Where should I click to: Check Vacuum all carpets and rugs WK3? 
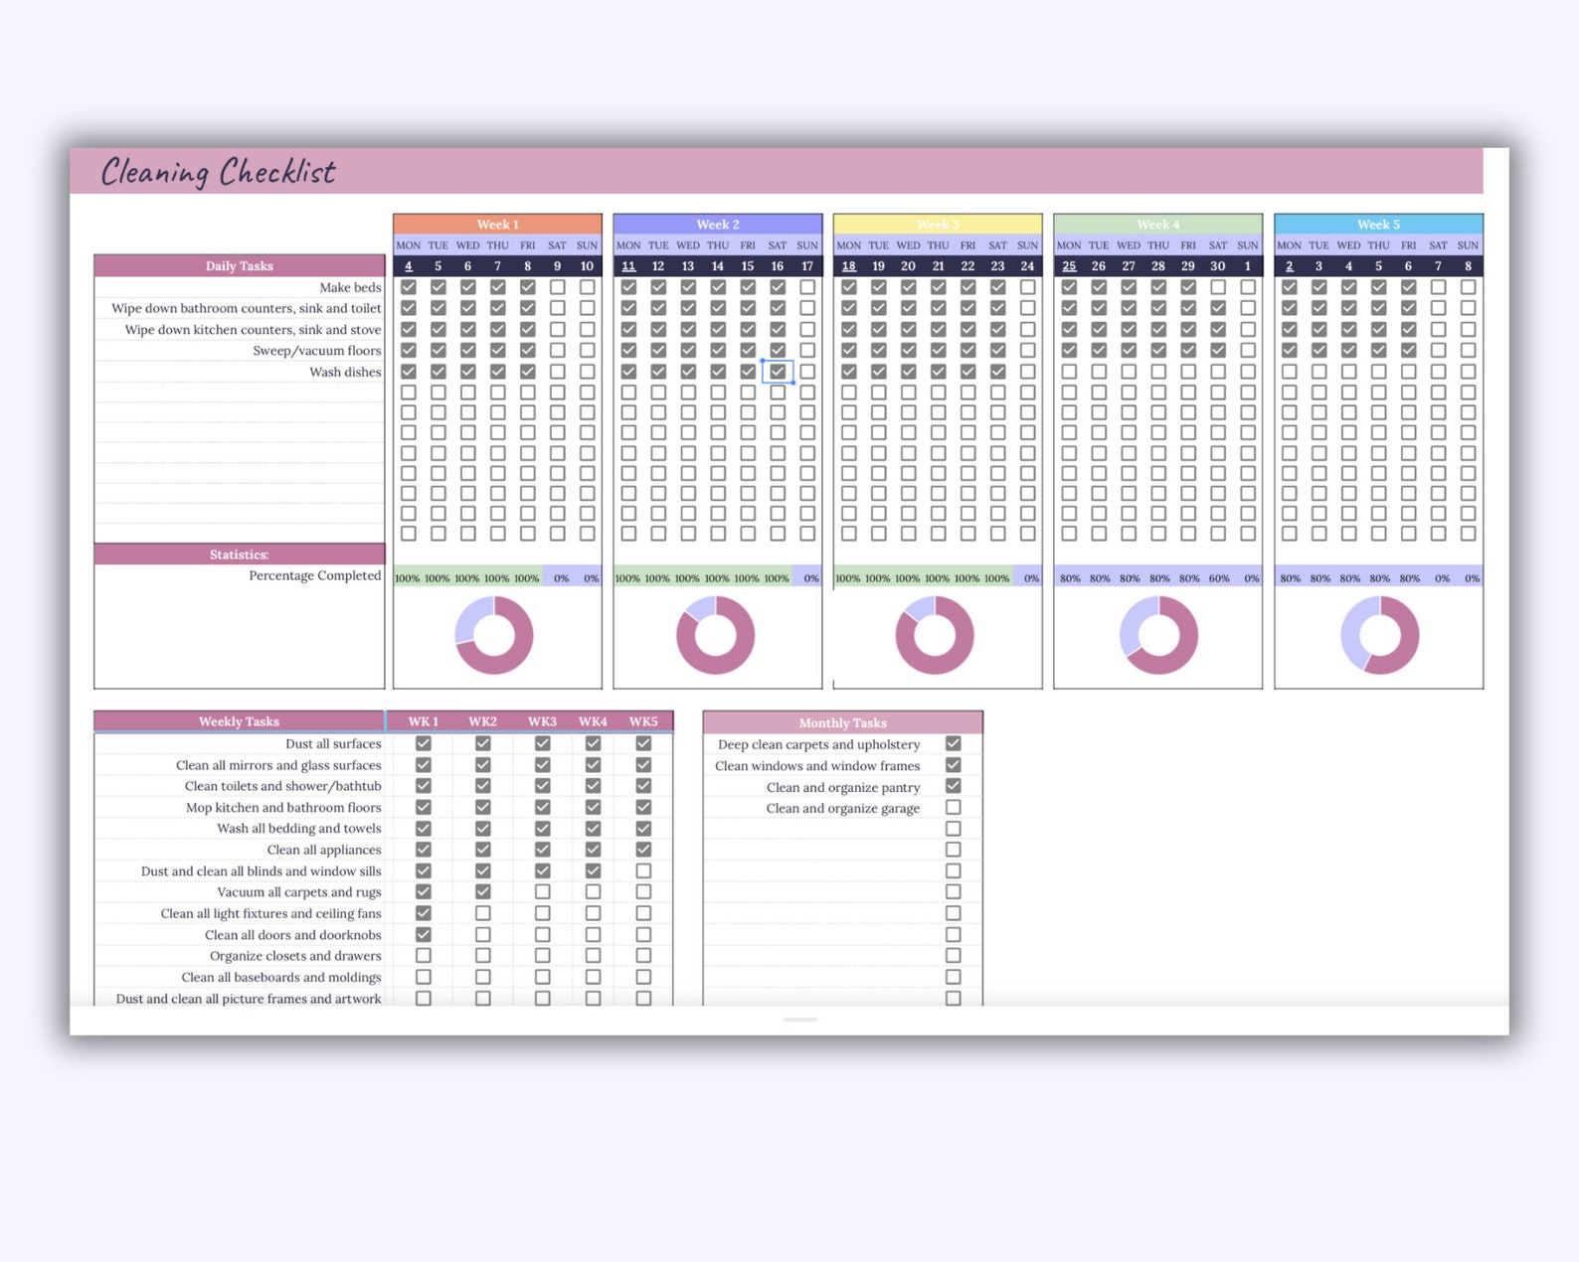coord(542,892)
